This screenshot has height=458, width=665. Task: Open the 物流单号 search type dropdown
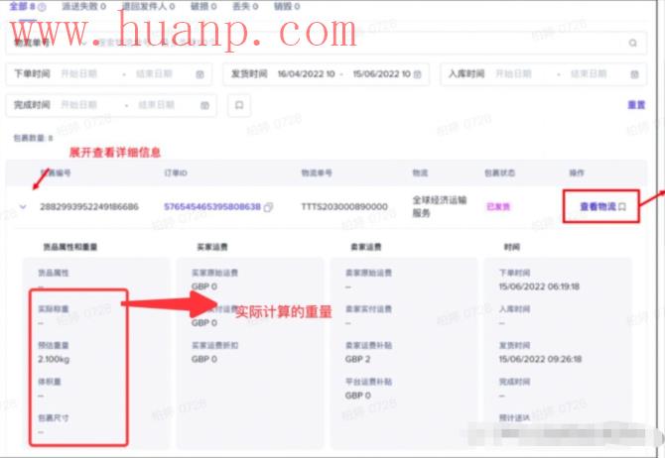[51, 43]
